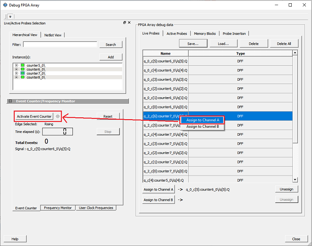312x246 pixels.
Task: Click the counter5_0 instance icon
Action: [x=22, y=65]
